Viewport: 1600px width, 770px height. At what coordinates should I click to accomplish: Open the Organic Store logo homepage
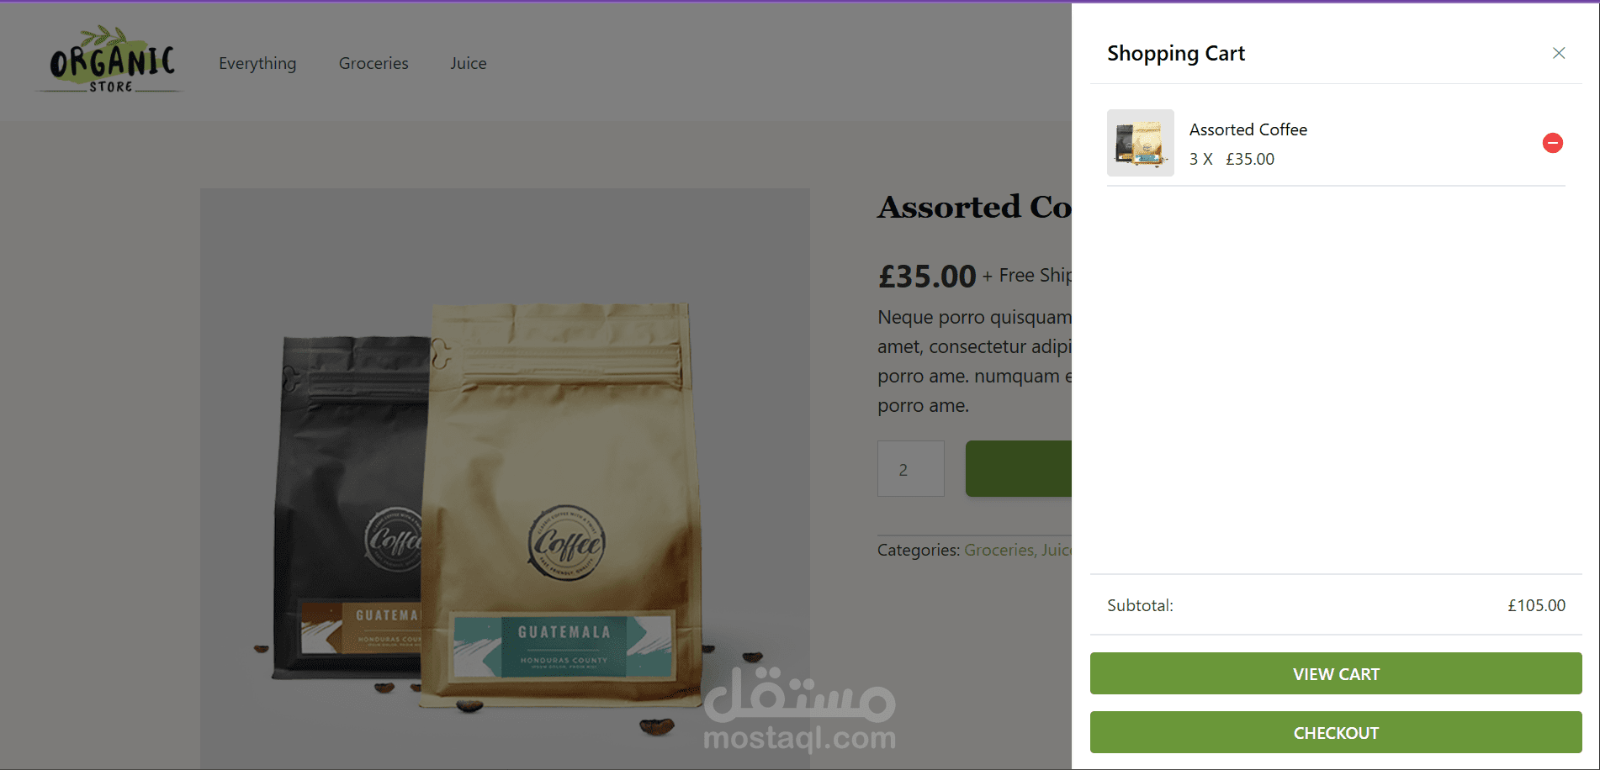(111, 60)
